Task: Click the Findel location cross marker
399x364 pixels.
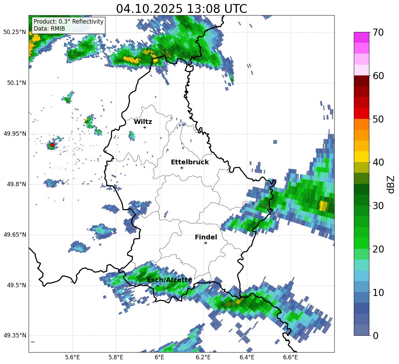Action: coord(206,243)
